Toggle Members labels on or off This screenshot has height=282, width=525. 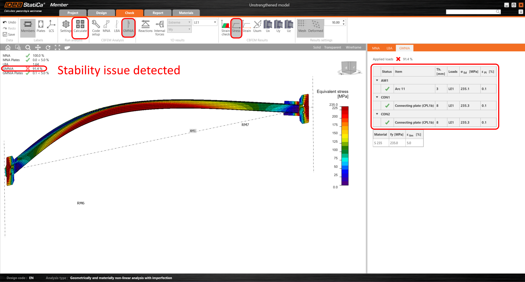[28, 26]
